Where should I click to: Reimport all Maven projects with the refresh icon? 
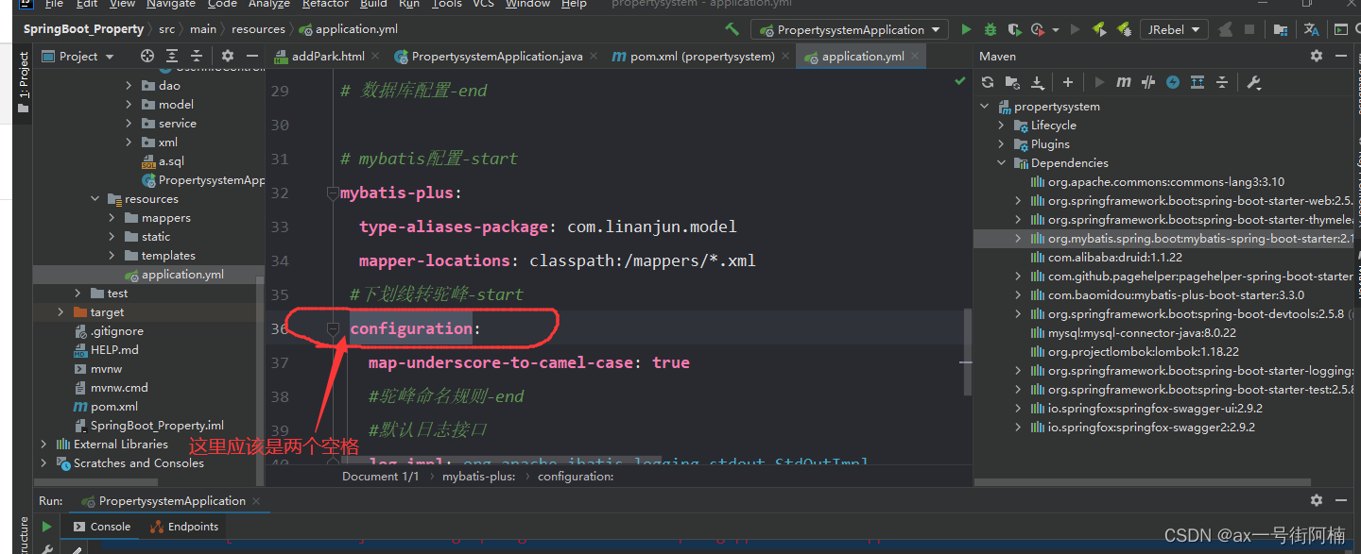pos(988,83)
